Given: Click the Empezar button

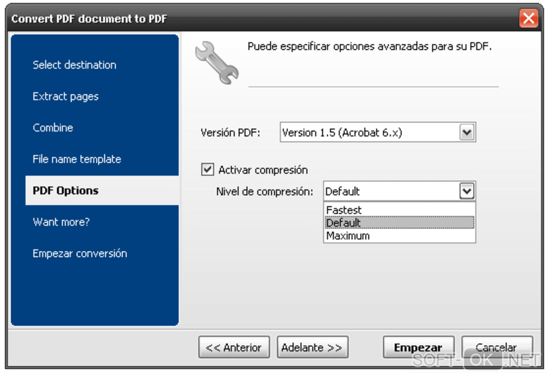Looking at the screenshot, I should pyautogui.click(x=418, y=347).
